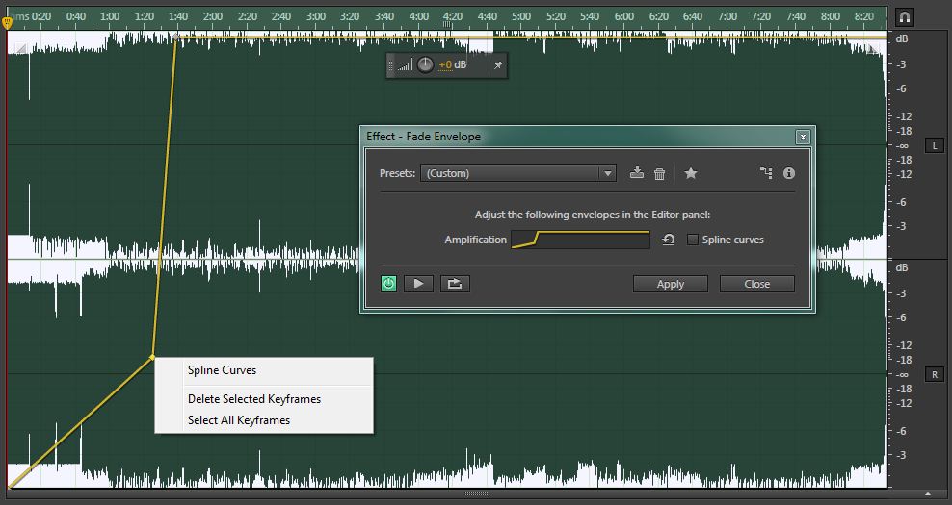Delete the preset with the trash icon

click(x=660, y=173)
